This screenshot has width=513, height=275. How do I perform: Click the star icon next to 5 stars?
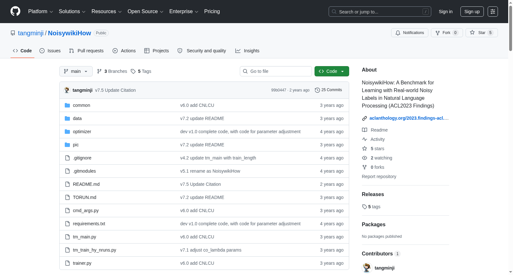[365, 149]
